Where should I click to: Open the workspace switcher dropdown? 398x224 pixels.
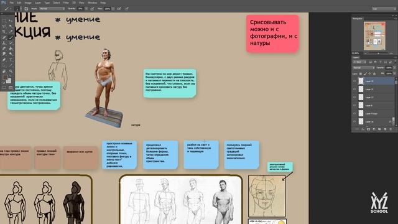384,9
